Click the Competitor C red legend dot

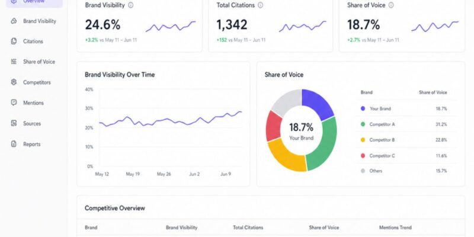363,156
